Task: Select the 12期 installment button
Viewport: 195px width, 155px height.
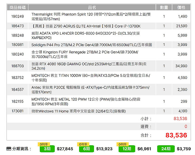Action: click(127, 149)
